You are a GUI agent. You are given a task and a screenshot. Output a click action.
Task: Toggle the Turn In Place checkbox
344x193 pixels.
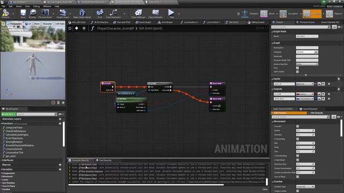click(297, 177)
